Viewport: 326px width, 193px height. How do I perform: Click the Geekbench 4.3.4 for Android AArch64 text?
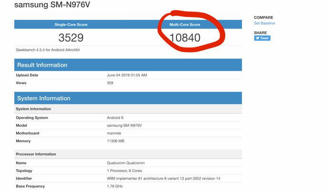[x=48, y=50]
